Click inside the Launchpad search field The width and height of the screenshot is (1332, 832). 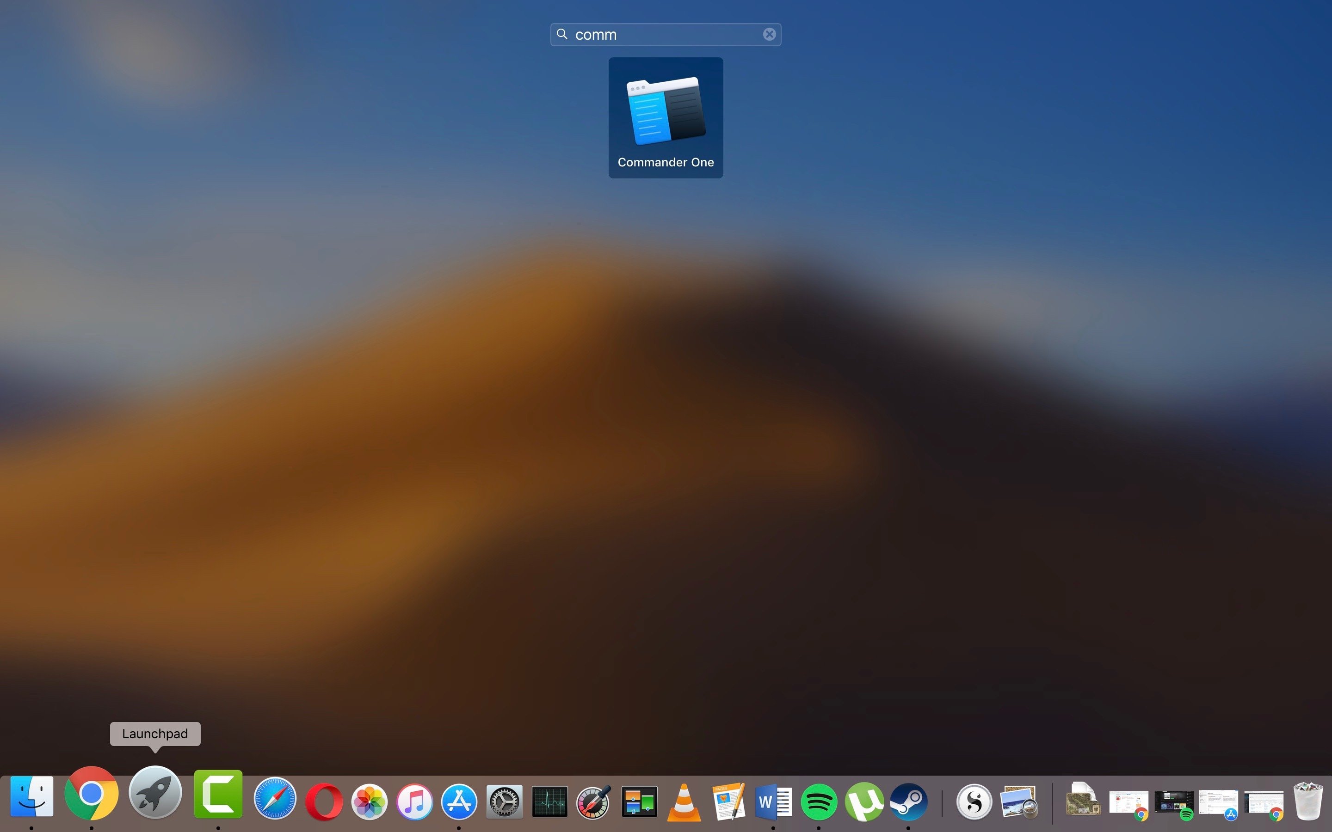coord(660,35)
